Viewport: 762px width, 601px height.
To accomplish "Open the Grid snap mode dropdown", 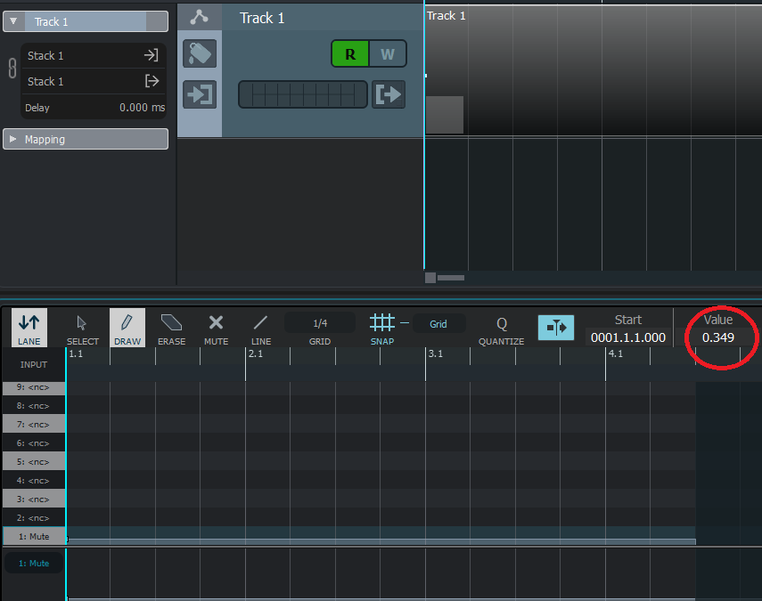I will tap(438, 324).
